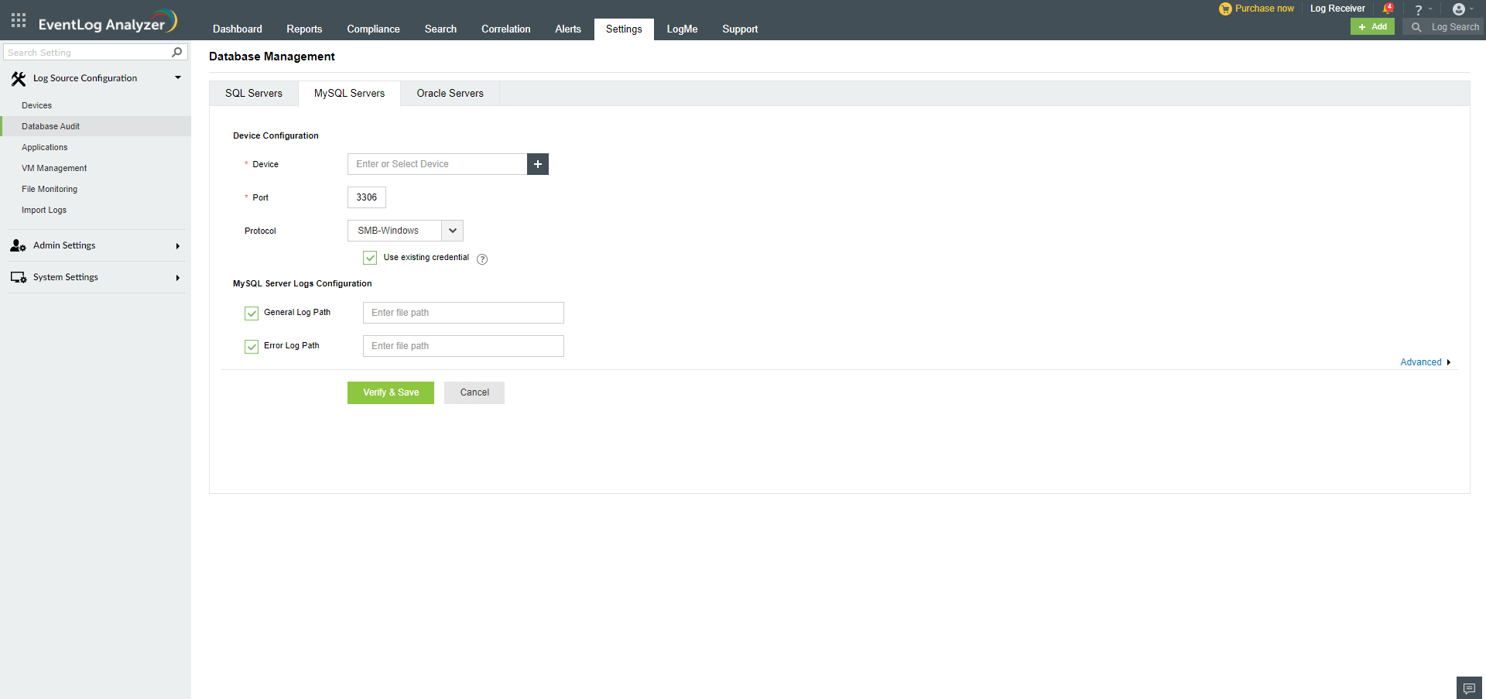Click the search icon in Search Setting box
1486x699 pixels.
177,52
